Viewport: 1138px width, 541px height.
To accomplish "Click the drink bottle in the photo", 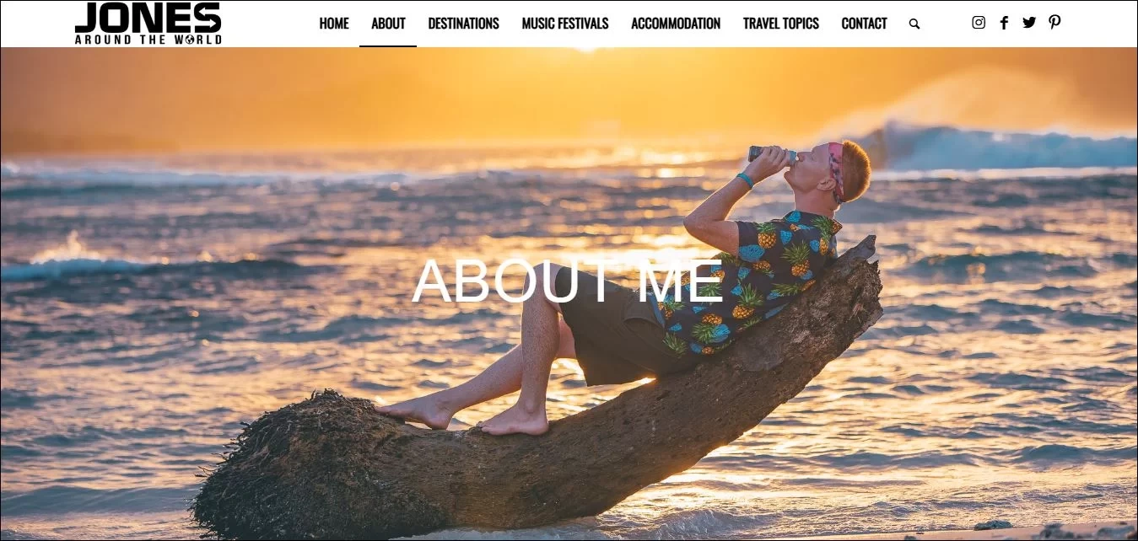I will click(771, 153).
